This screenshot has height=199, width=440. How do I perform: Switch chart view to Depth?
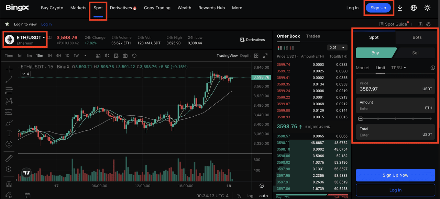pos(245,56)
